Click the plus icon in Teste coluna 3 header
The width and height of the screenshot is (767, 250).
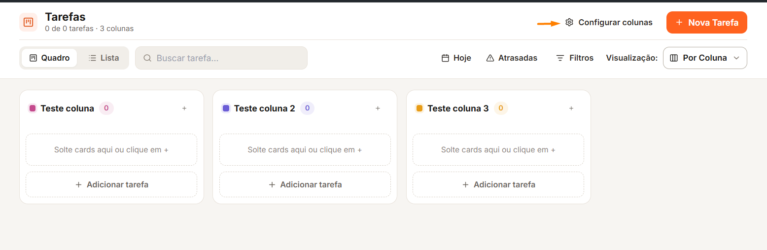[x=571, y=108]
